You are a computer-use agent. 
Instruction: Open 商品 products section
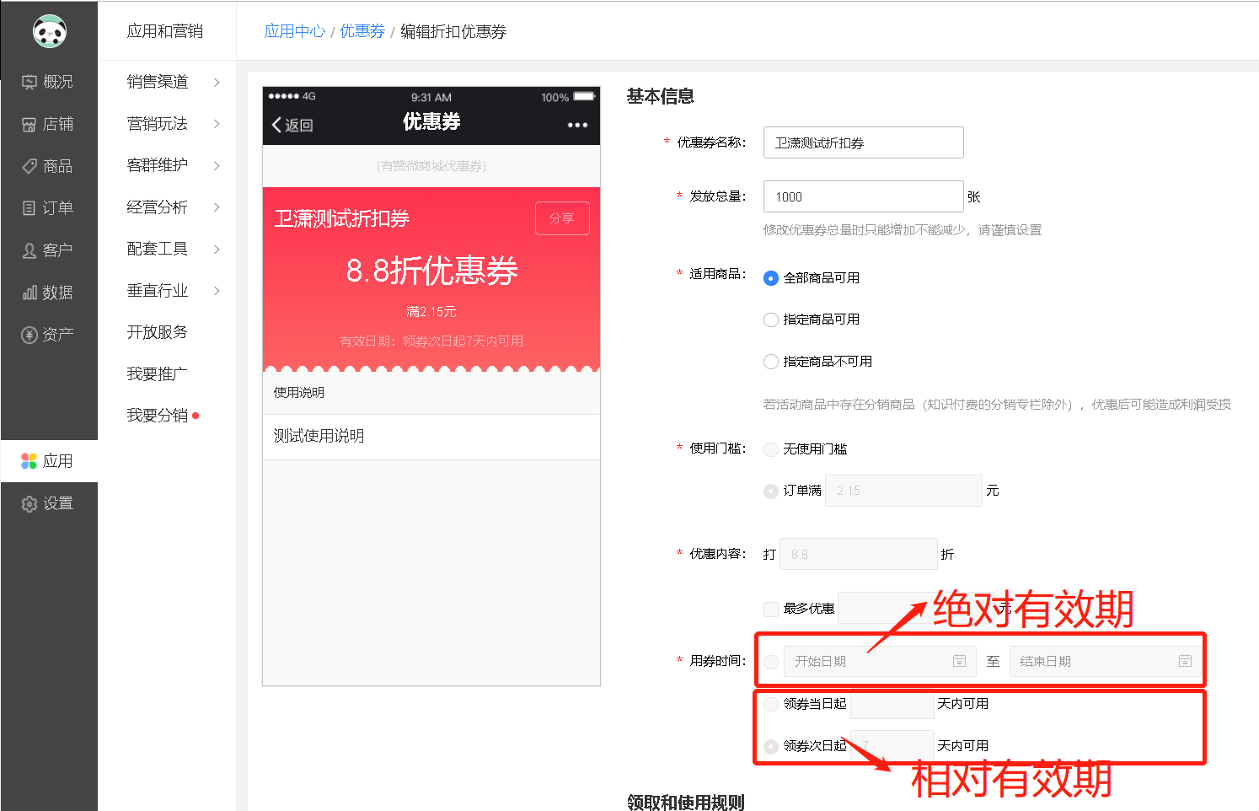[x=48, y=166]
